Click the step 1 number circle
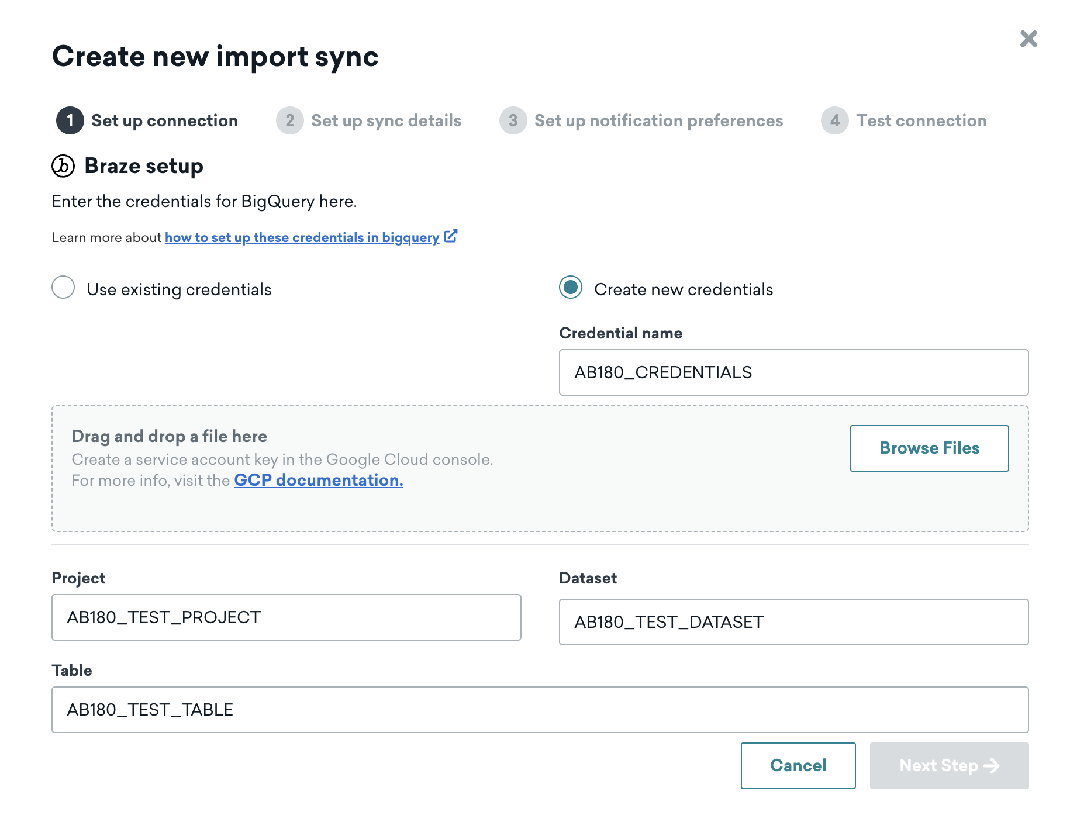 pos(70,120)
